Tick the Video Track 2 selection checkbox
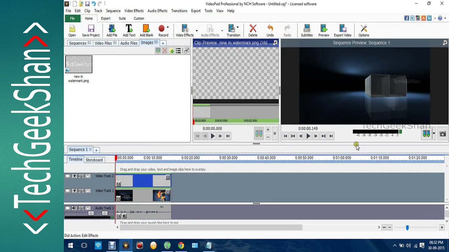Viewport: 449px width, 252px height. [67, 176]
